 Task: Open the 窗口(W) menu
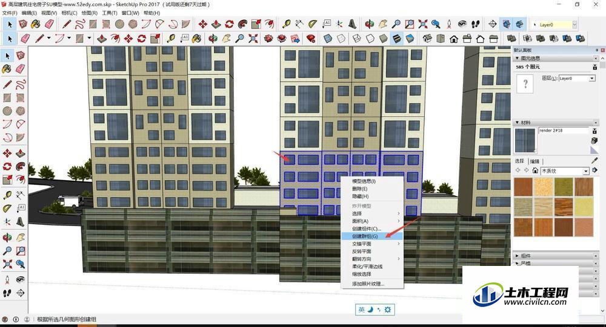(130, 13)
